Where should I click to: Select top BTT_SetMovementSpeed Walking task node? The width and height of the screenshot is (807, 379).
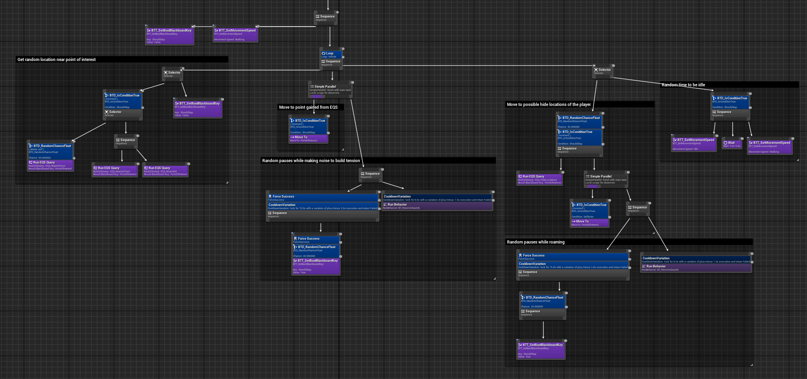[235, 35]
